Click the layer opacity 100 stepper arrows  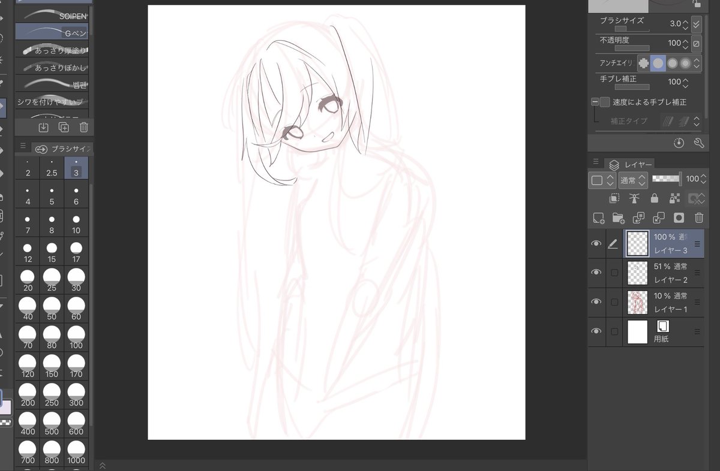point(703,179)
